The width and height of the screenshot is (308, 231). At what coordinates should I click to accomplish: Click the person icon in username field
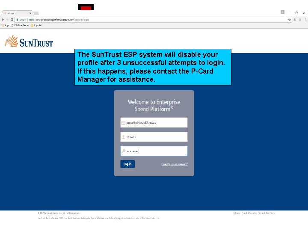[123, 137]
